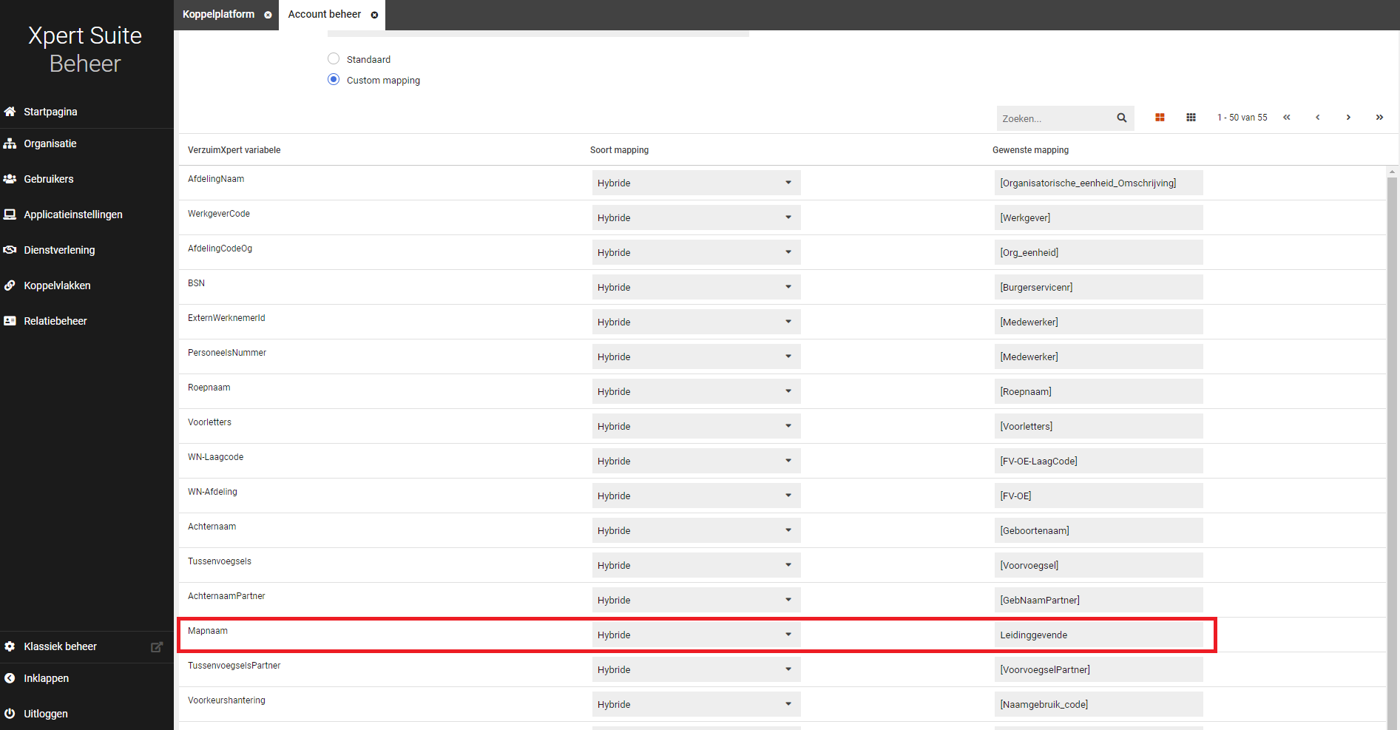Open Gebruikers in the sidebar
1400x730 pixels.
pyautogui.click(x=49, y=179)
